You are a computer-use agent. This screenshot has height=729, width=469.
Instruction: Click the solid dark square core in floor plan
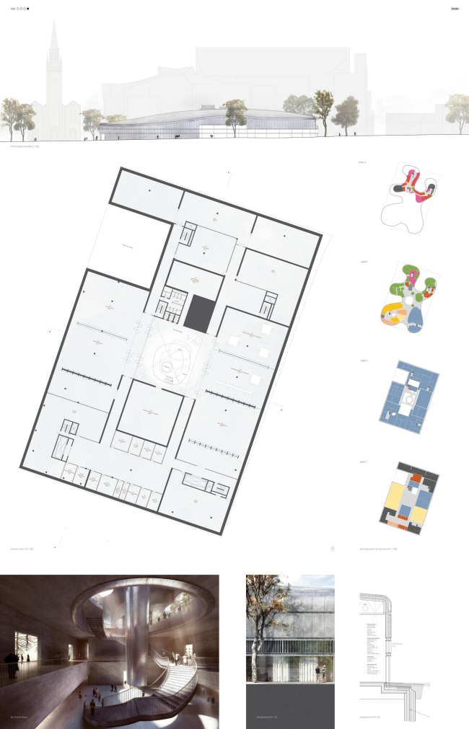point(197,312)
